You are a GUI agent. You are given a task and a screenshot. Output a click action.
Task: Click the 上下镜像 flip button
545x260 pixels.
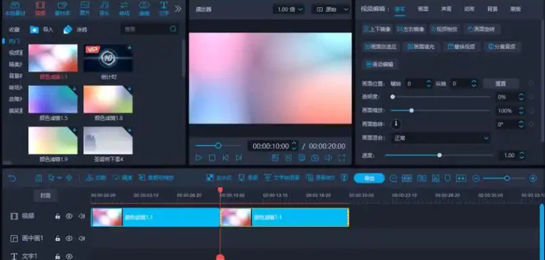coord(377,29)
